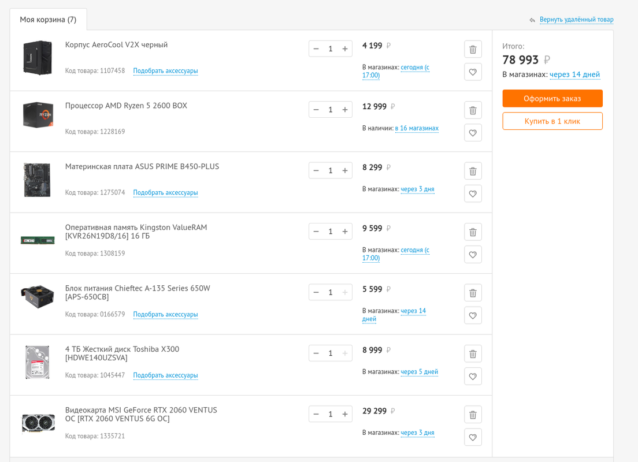
Task: Open Kingston RAM stick product image
Action: click(38, 240)
